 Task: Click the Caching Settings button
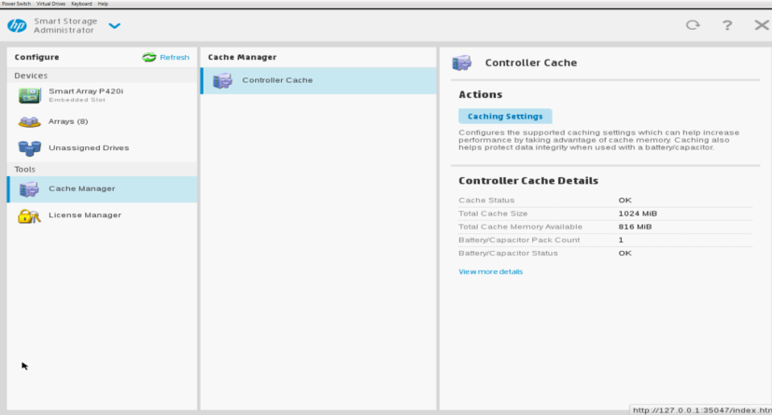coord(505,116)
